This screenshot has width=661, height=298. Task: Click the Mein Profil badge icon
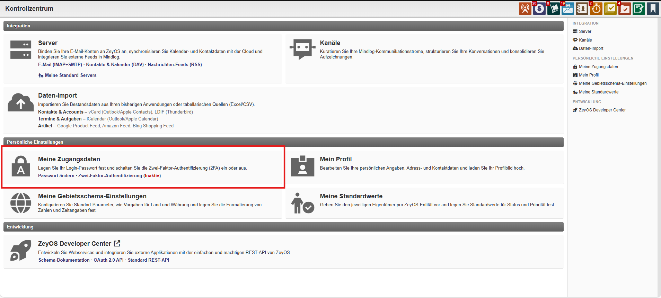(302, 166)
